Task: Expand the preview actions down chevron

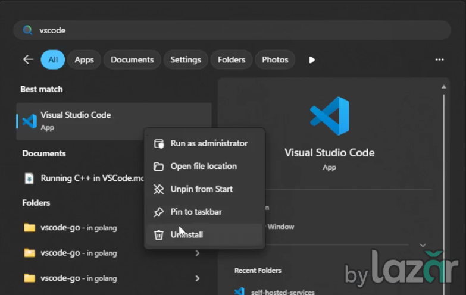Action: (x=423, y=246)
